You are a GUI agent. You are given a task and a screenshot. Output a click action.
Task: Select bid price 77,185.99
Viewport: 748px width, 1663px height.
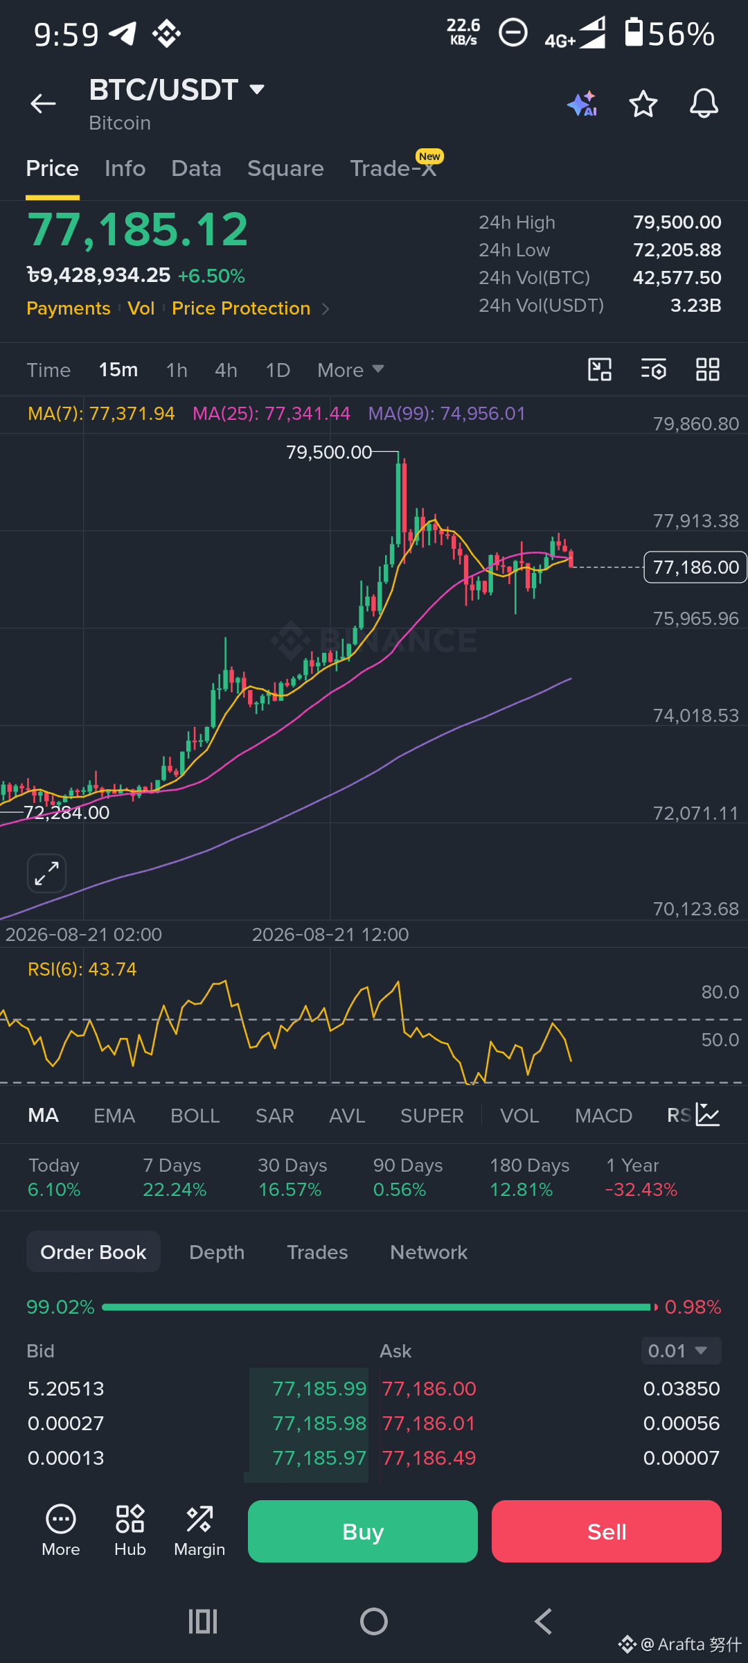click(x=319, y=1389)
